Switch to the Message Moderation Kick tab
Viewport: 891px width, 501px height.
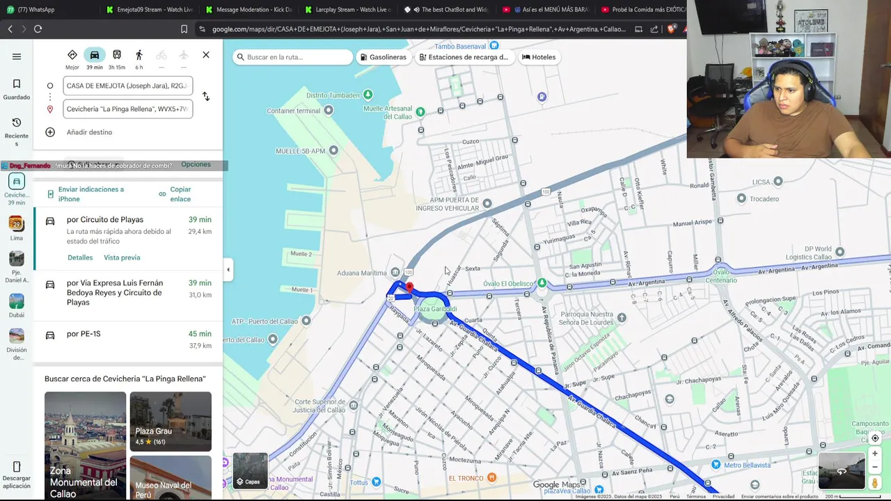(x=249, y=10)
